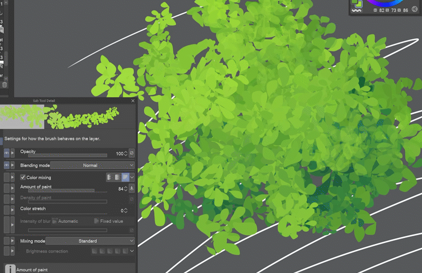Select the first color mixing mode icon

tap(110, 177)
